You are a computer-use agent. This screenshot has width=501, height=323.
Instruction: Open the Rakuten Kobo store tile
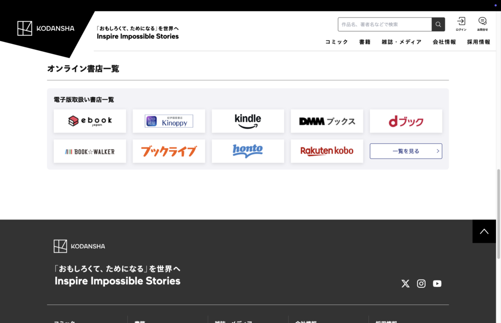327,151
